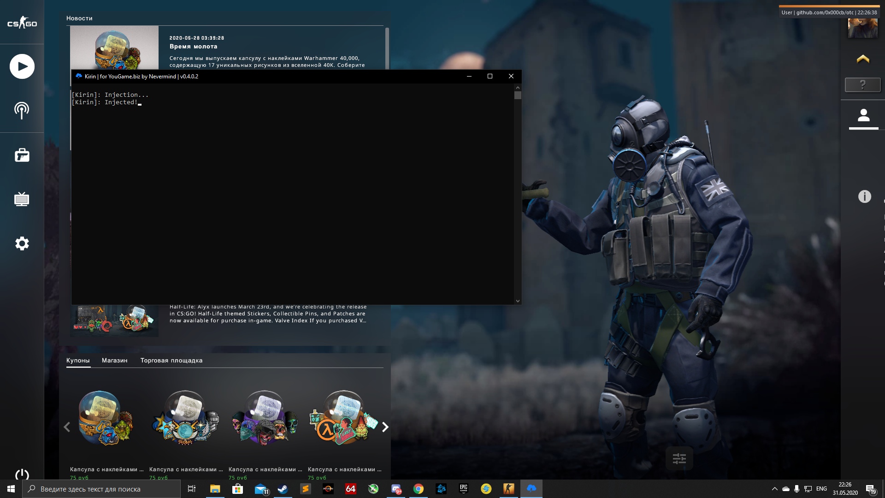Viewport: 885px width, 498px height.
Task: Open Google Chrome from the taskbar
Action: (x=418, y=489)
